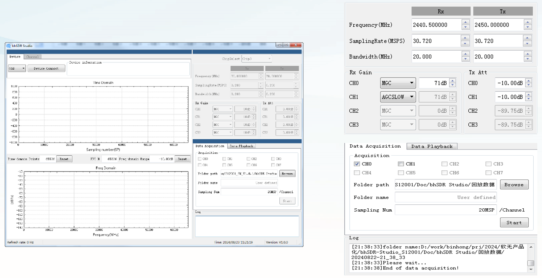Decrease Tx Att CH0 -10.00dB with down arrow
The height and width of the screenshot is (278, 542).
pyautogui.click(x=529, y=86)
